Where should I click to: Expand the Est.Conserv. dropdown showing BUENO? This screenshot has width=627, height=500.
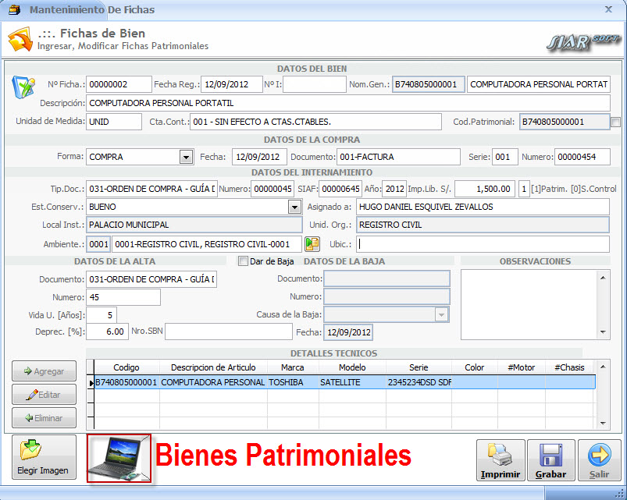coord(295,207)
